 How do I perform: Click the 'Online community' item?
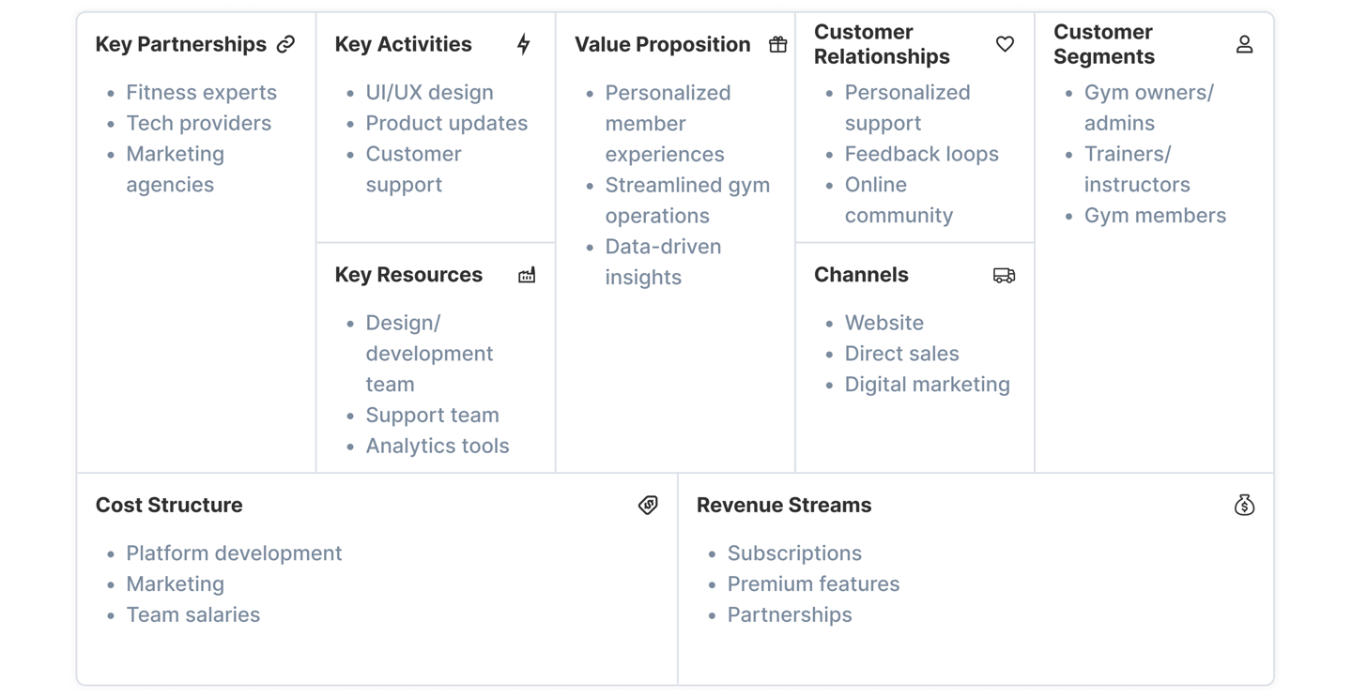899,200
